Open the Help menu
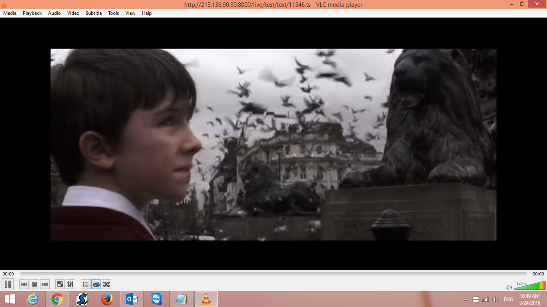Screen dimensions: 547x307 coord(147,13)
